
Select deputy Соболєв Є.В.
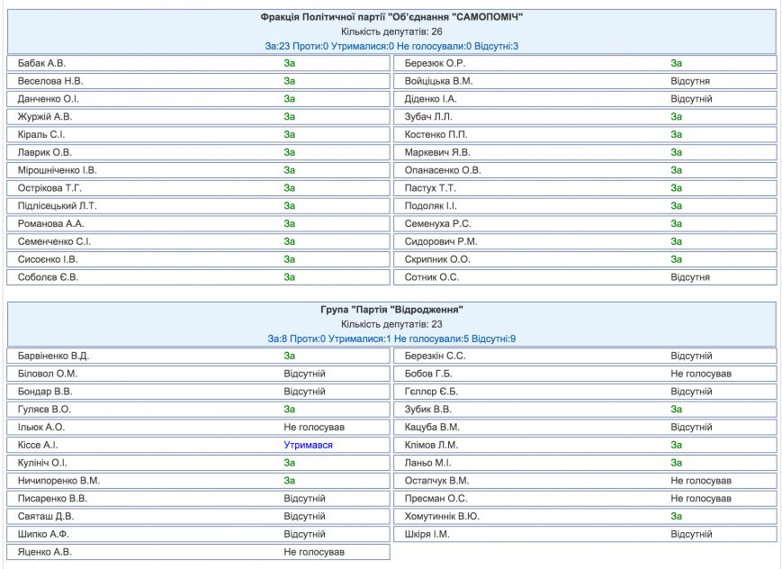pos(48,277)
